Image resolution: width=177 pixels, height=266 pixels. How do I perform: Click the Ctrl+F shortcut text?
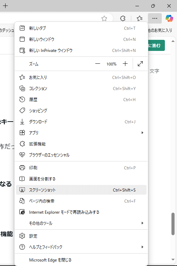(130, 201)
